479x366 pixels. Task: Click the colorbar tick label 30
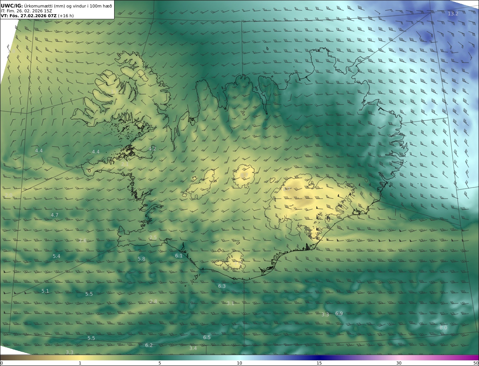pos(399,363)
